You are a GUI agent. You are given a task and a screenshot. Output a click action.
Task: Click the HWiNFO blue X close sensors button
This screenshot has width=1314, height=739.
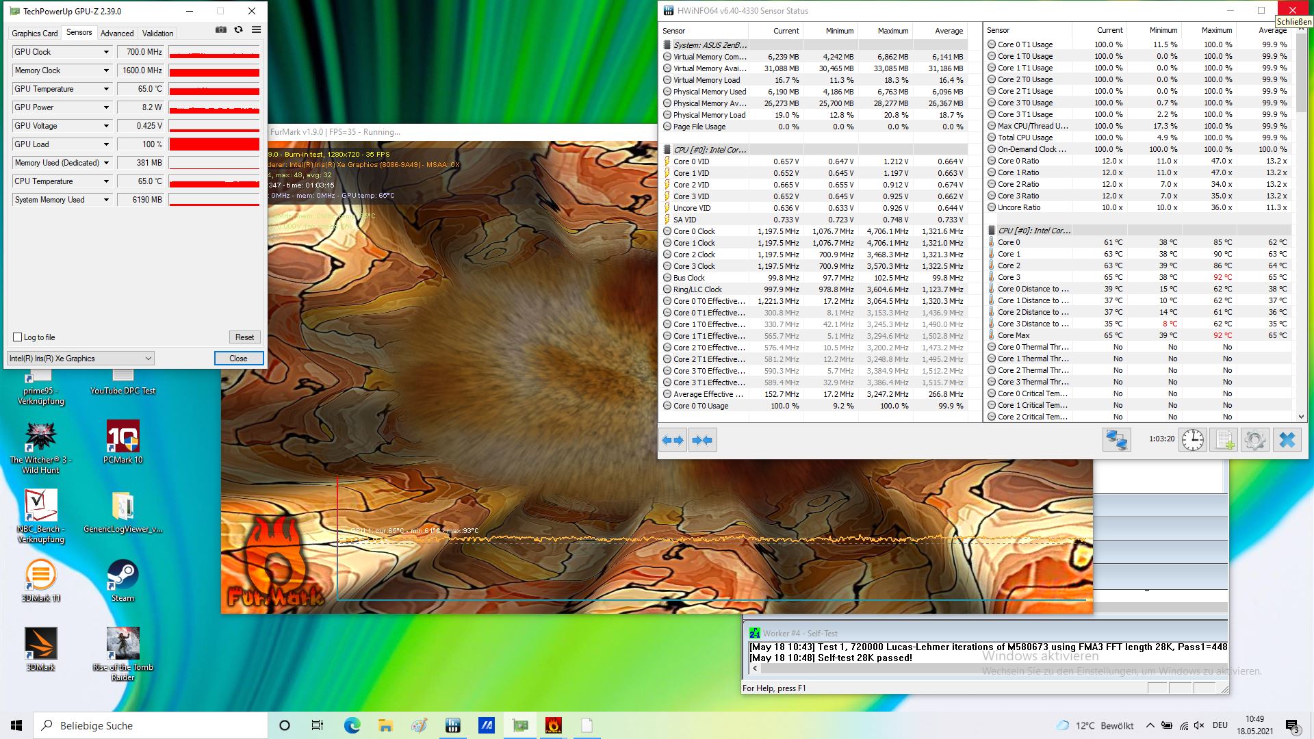click(x=1287, y=439)
